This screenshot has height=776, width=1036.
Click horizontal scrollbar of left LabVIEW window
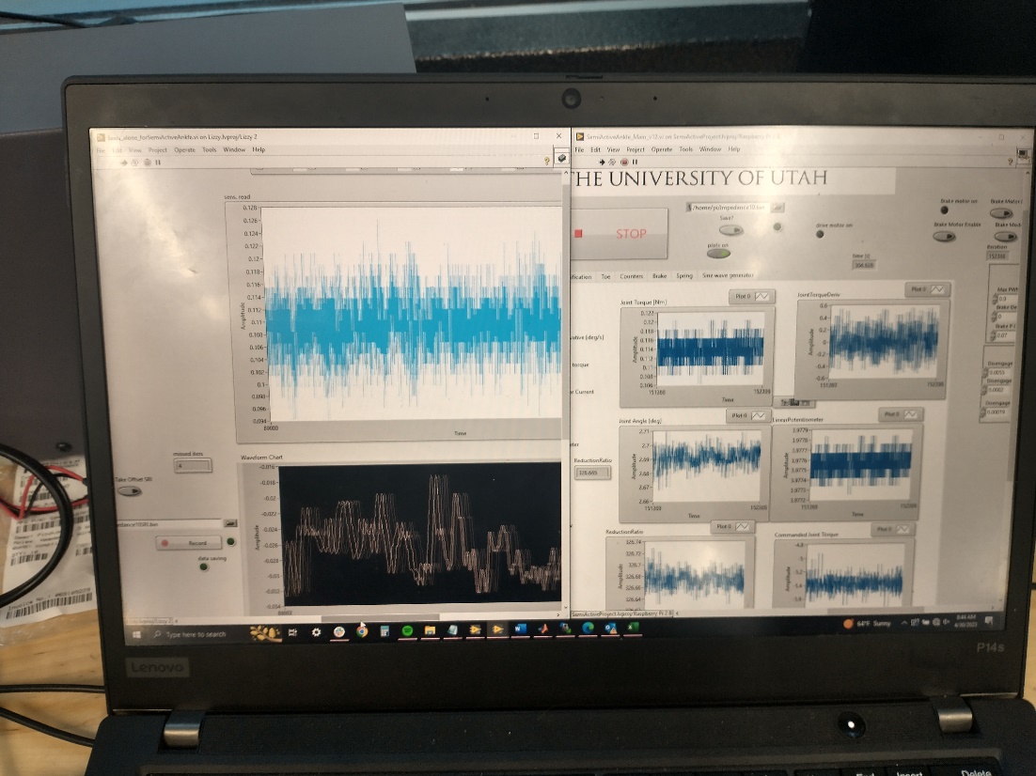pyautogui.click(x=380, y=618)
